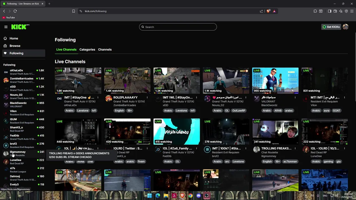Switch to Live Channels tab
This screenshot has width=356, height=200.
coord(66,49)
